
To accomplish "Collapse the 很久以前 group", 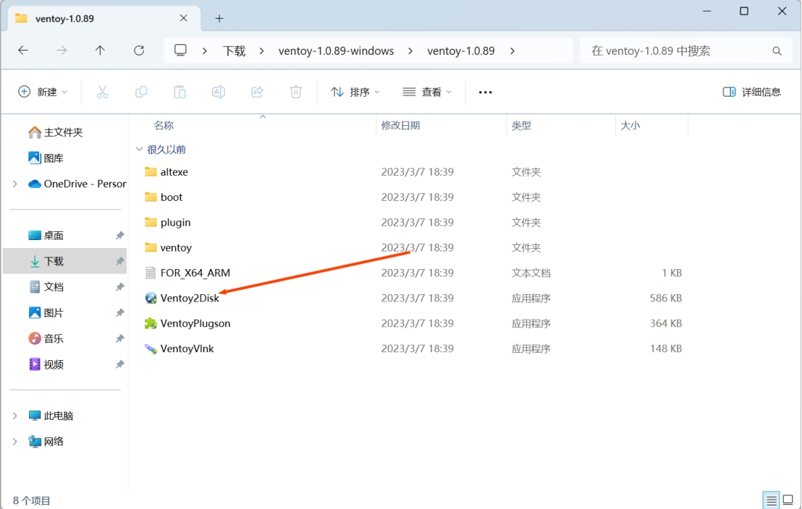I will click(139, 150).
